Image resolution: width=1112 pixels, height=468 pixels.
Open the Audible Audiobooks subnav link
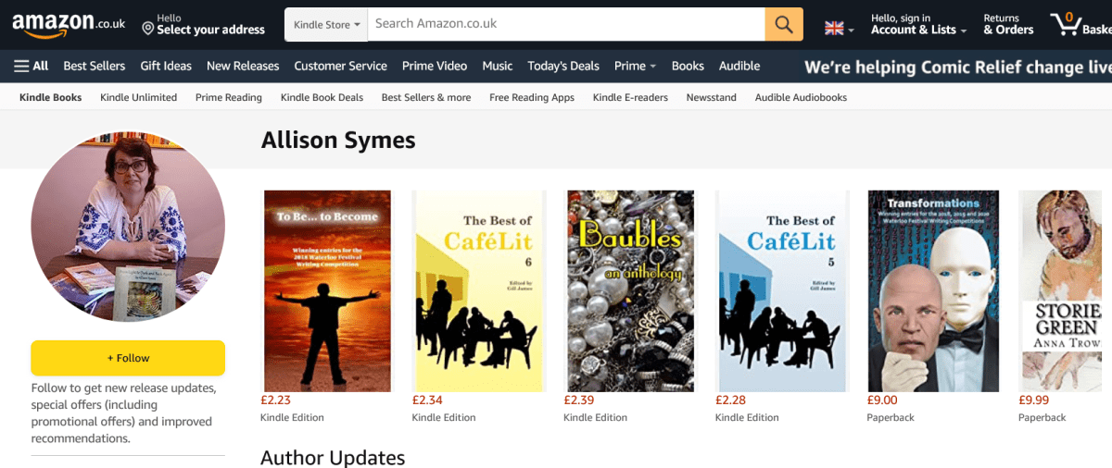801,97
